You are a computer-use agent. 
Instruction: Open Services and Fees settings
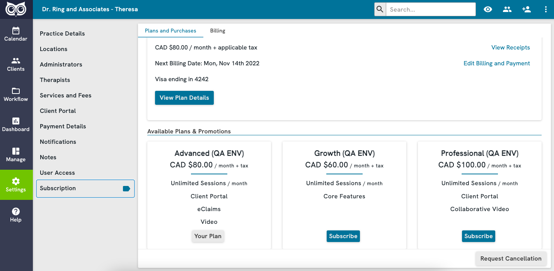tap(66, 95)
